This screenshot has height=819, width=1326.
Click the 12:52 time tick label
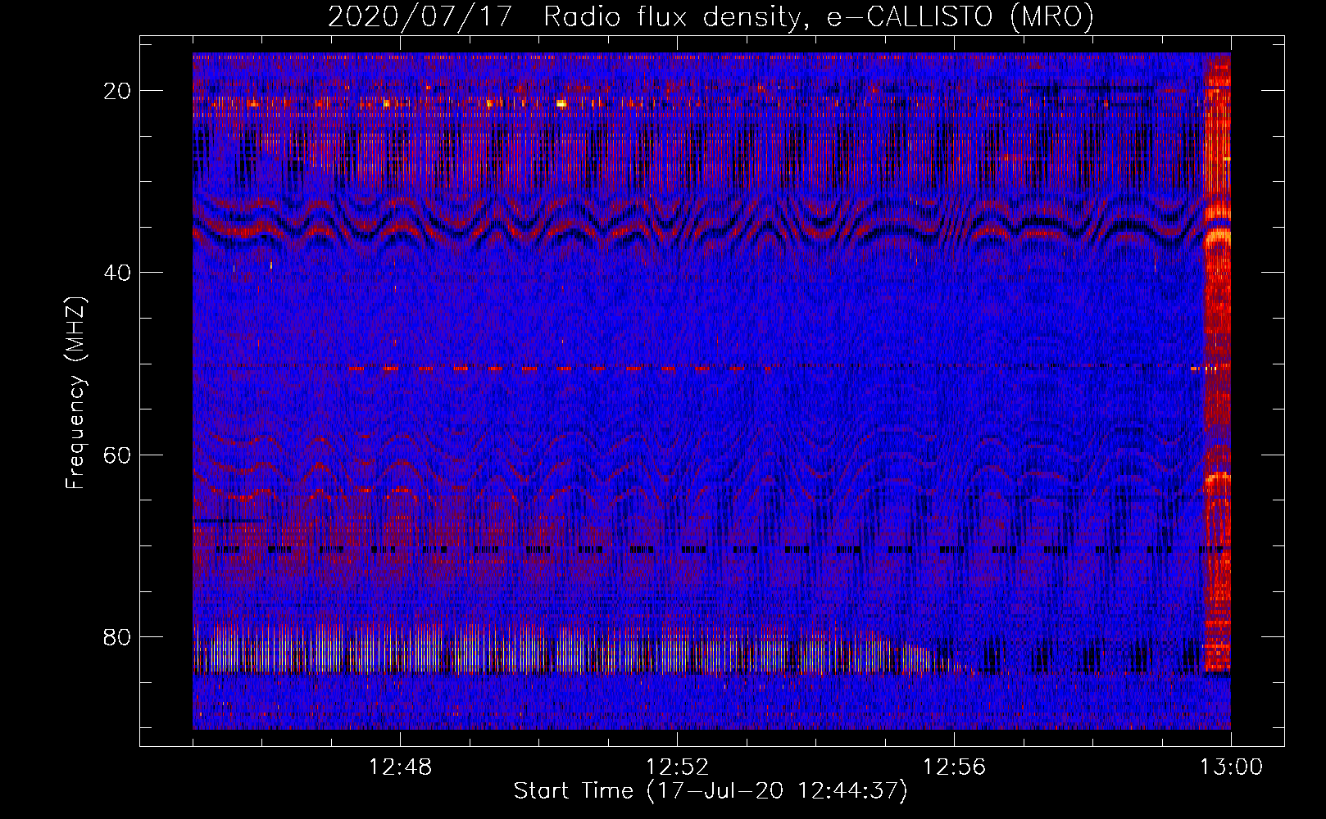[x=677, y=767]
